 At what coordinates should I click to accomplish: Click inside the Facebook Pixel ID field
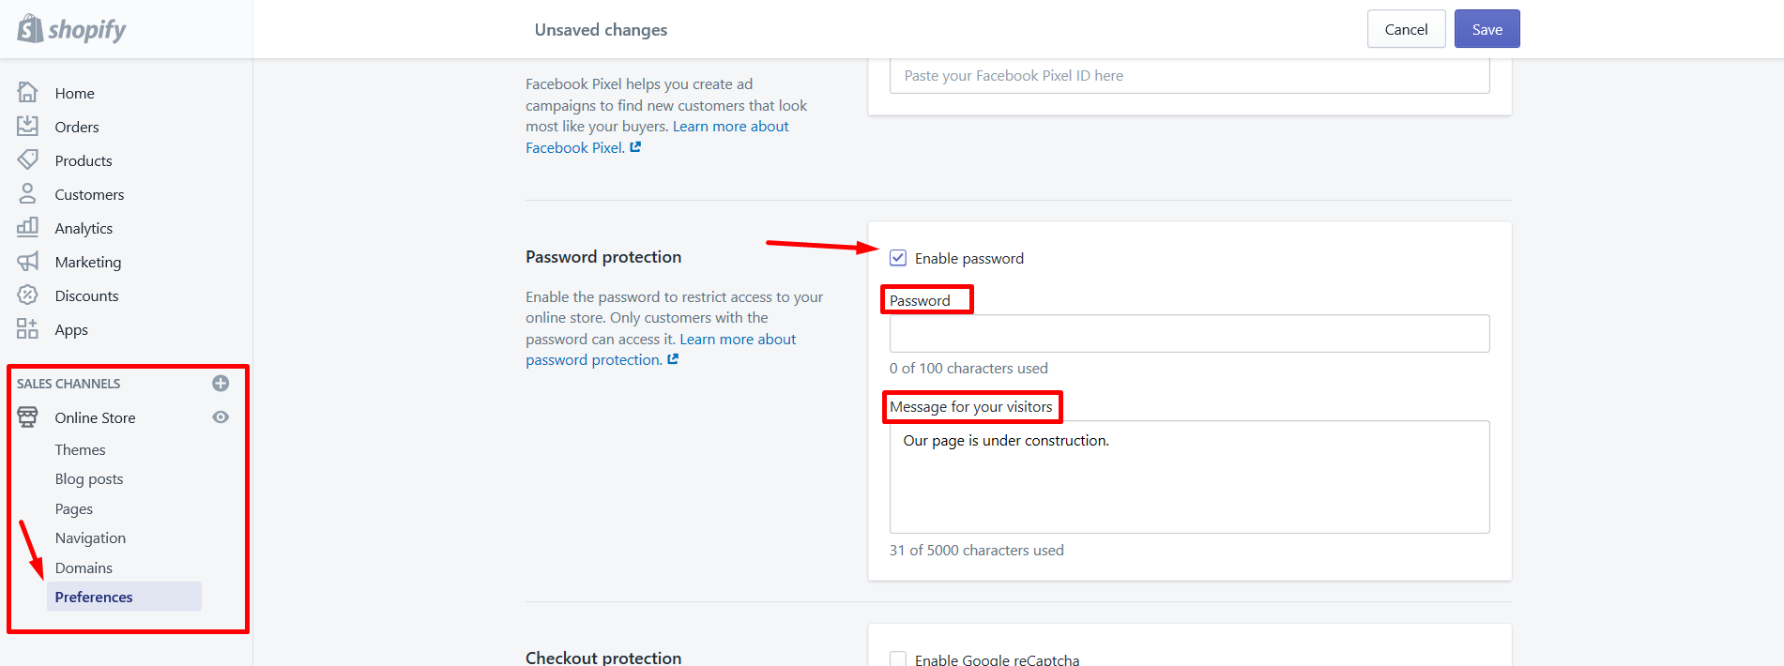pos(1189,75)
